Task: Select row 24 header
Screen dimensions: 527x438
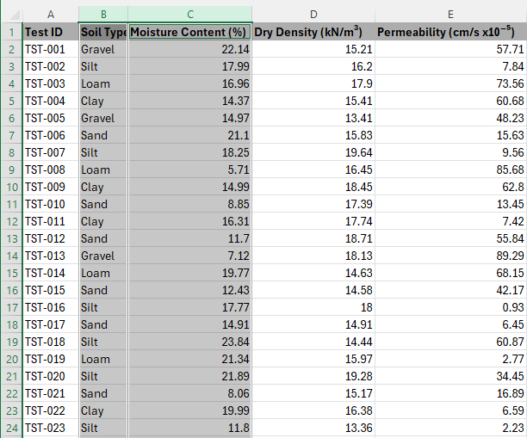Action: pyautogui.click(x=12, y=428)
